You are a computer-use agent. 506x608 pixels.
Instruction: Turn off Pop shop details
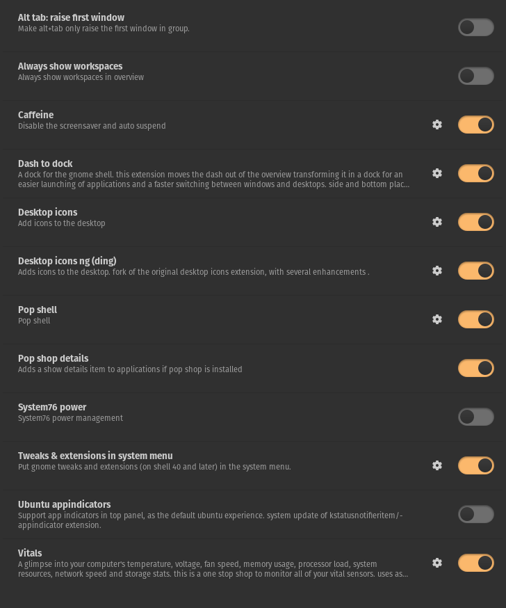pos(475,368)
